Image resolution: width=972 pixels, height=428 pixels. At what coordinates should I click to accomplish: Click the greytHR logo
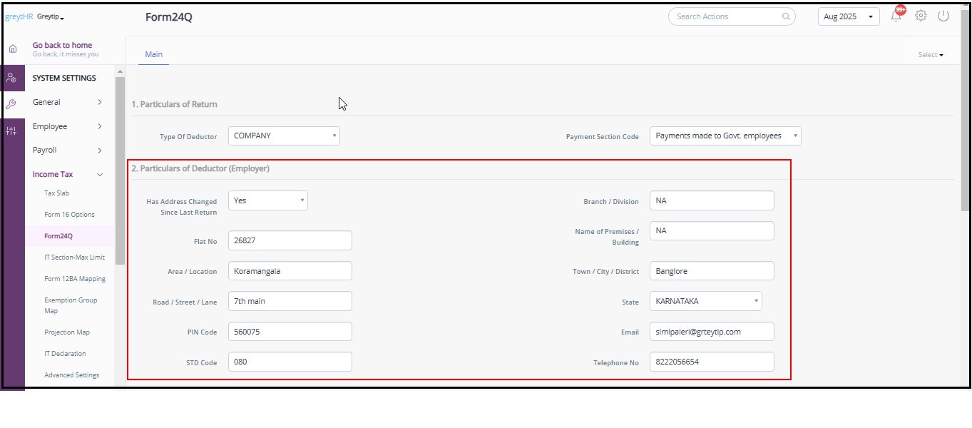tap(19, 16)
